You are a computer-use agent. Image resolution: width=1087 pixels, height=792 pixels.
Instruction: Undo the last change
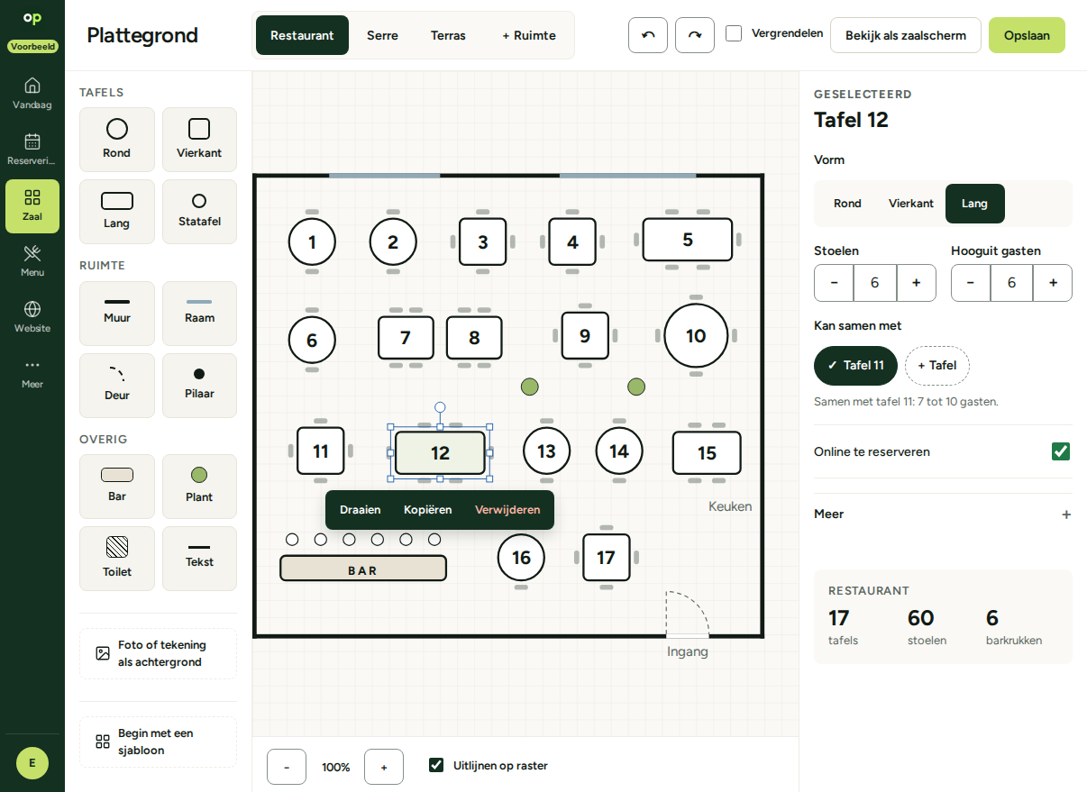click(648, 35)
